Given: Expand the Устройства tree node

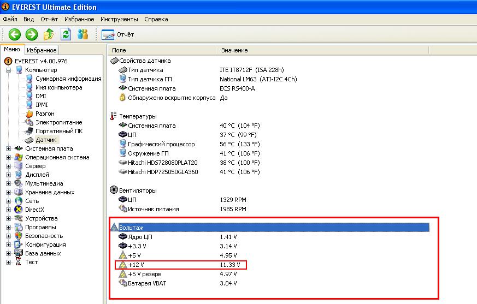Looking at the screenshot, I should tap(9, 218).
